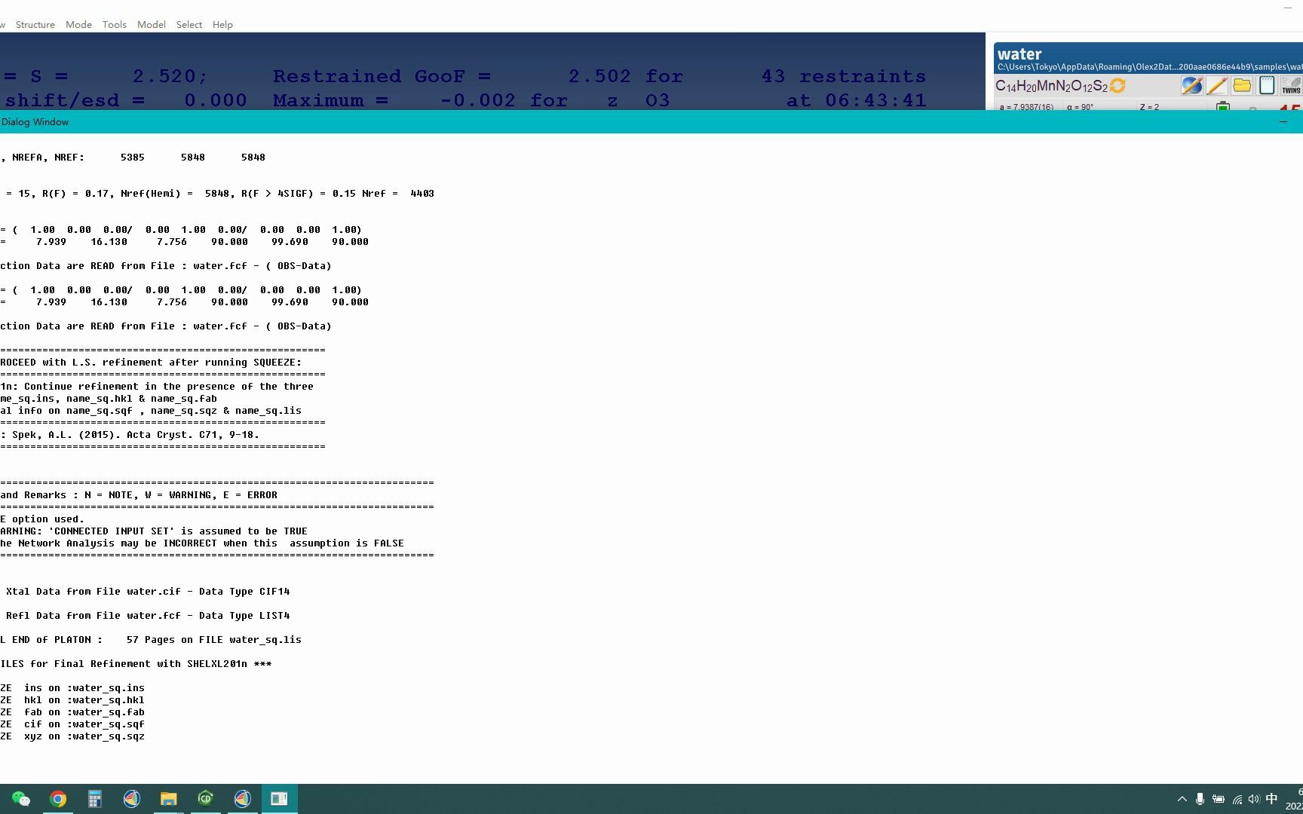Click the 'refinement after running SQUEEZE' heading
This screenshot has height=814, width=1303.
click(151, 363)
